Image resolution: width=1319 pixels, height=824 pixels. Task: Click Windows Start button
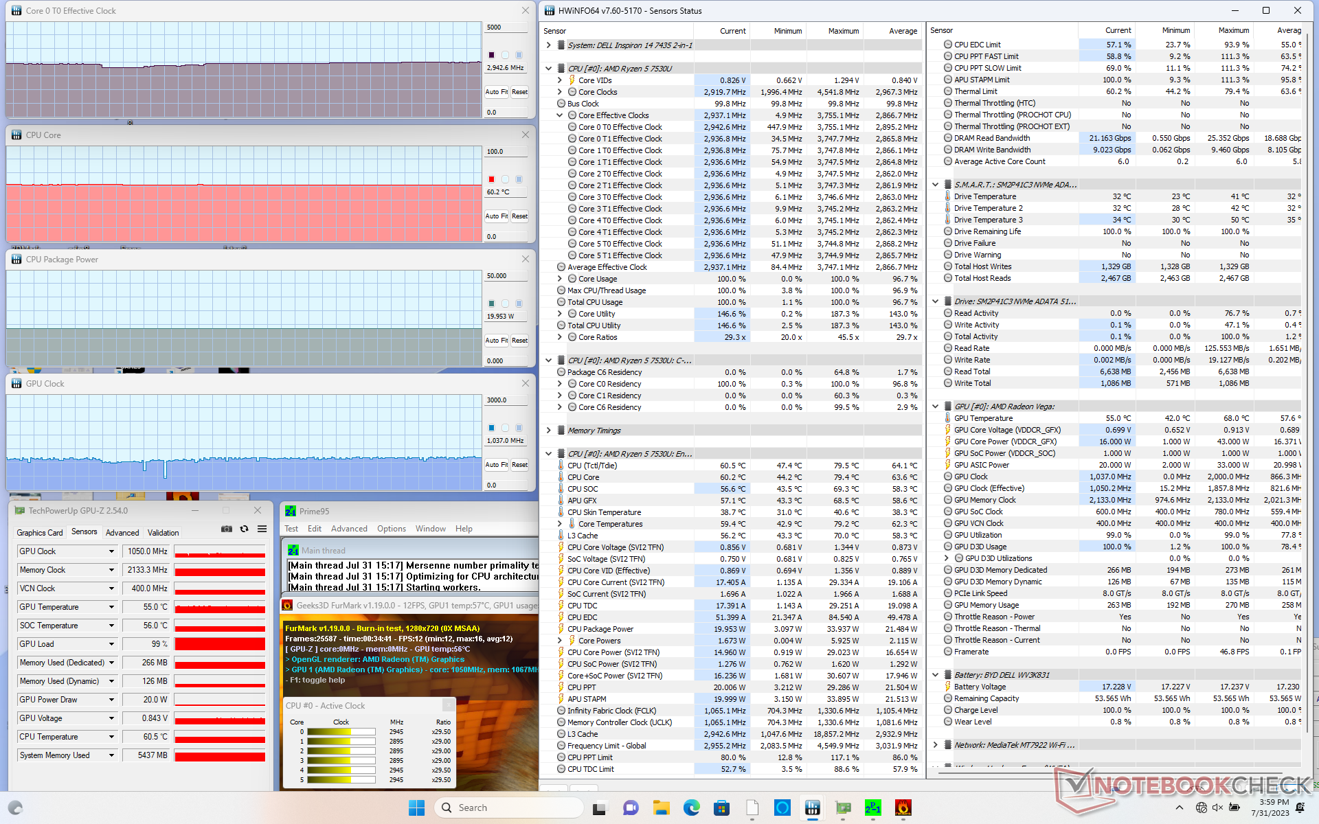(x=416, y=808)
